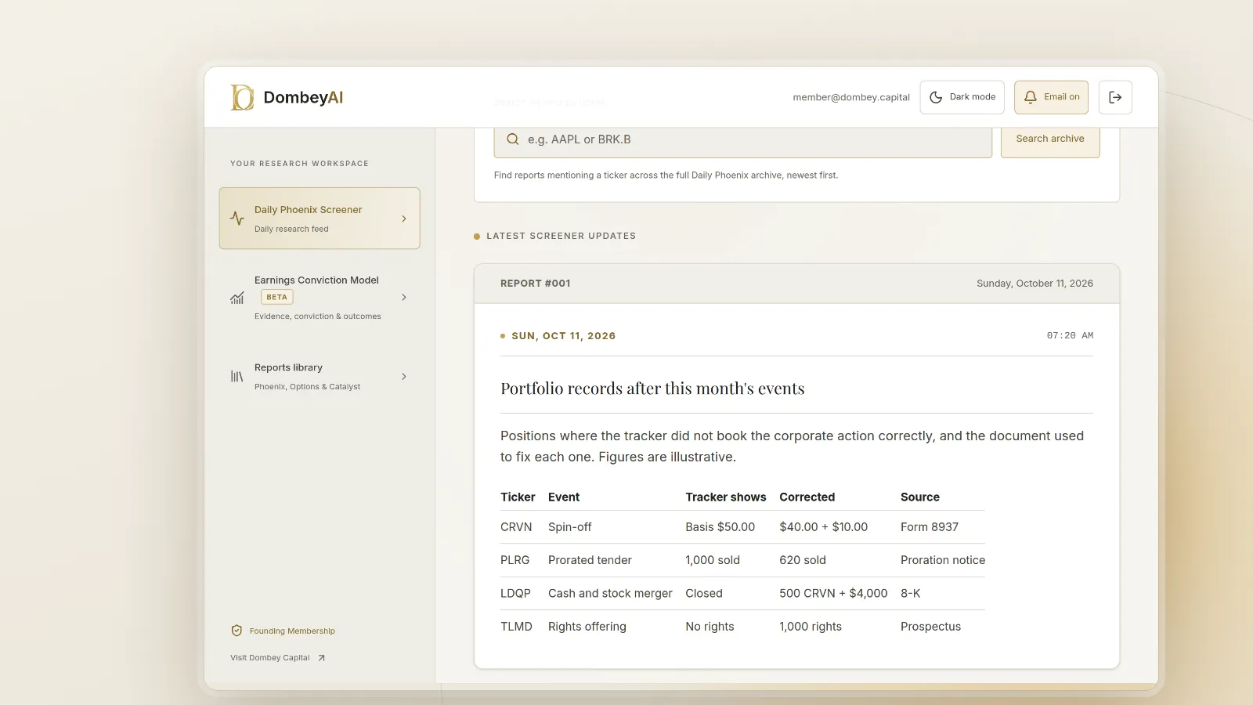Click the member@dombey.capital account email
1253x705 pixels.
click(x=851, y=97)
